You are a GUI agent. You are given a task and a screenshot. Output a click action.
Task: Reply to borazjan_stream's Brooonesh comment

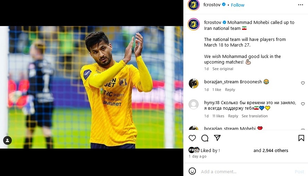point(230,90)
